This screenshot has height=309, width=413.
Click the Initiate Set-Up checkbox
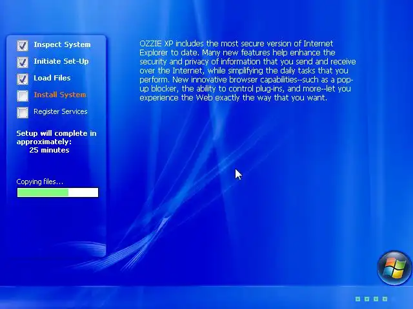[x=23, y=62]
